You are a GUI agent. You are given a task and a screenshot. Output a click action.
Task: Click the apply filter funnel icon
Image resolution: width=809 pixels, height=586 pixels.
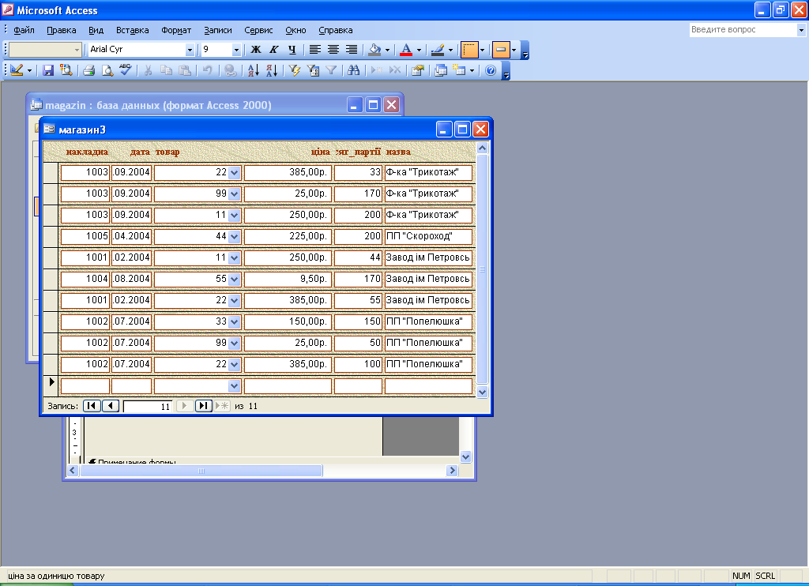pyautogui.click(x=331, y=70)
